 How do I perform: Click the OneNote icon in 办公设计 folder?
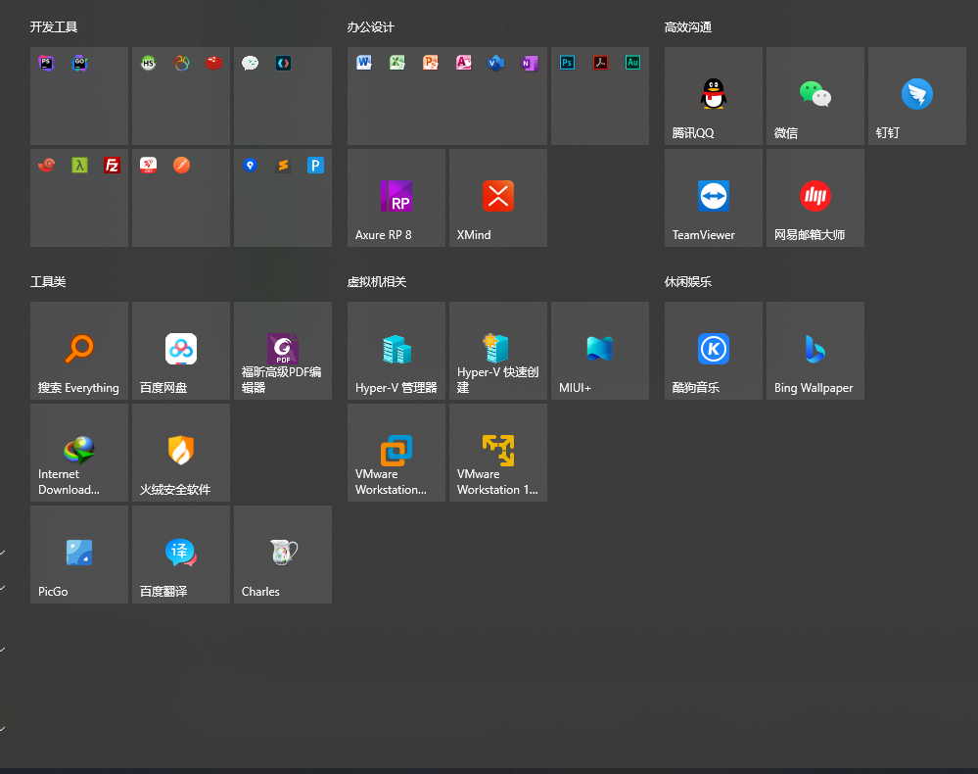coord(530,63)
